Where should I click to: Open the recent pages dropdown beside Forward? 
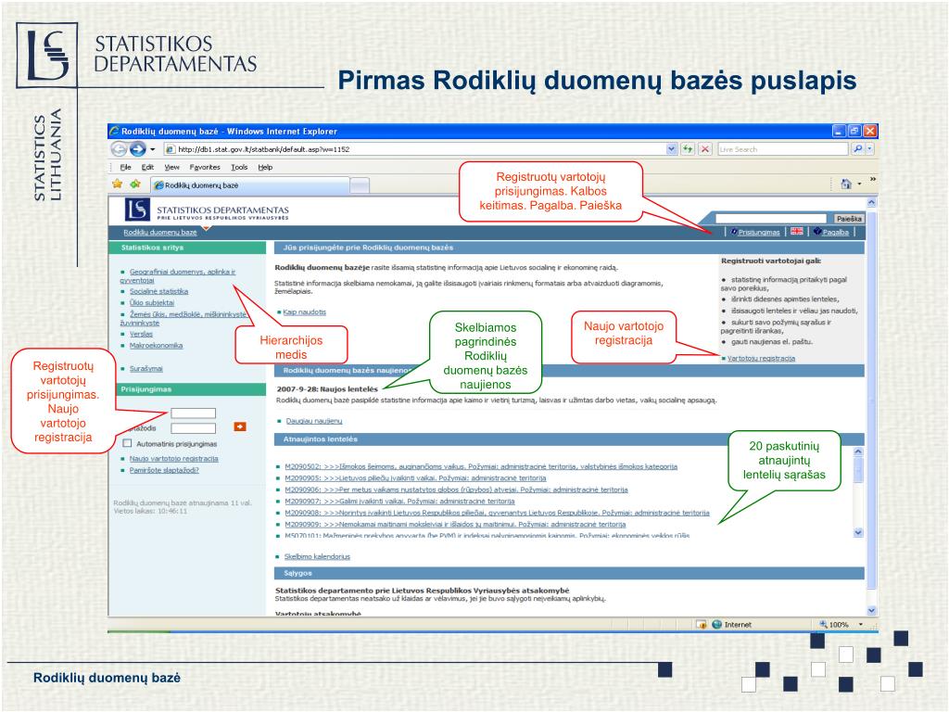point(153,149)
